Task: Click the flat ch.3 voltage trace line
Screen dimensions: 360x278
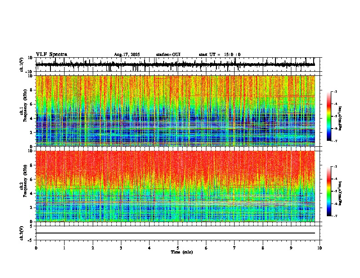Action: 175,233
